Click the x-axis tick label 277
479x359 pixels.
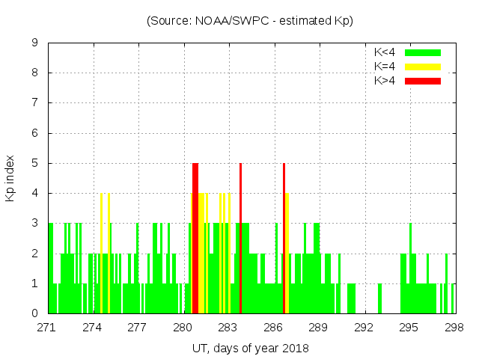coord(138,327)
